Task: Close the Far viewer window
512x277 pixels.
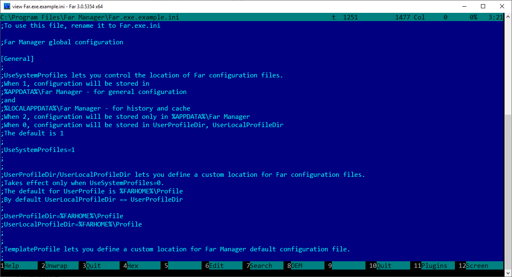Action: click(502, 6)
